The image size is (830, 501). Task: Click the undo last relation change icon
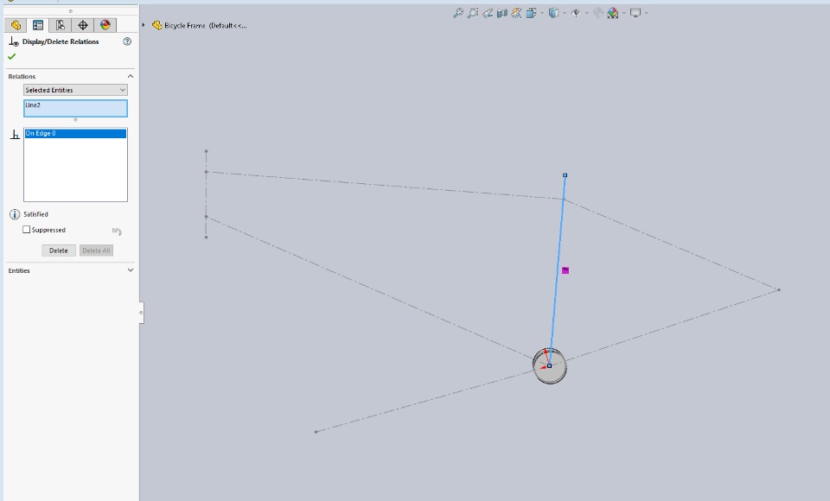pyautogui.click(x=117, y=231)
